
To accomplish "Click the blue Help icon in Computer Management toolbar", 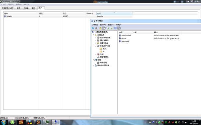I will [115, 28].
